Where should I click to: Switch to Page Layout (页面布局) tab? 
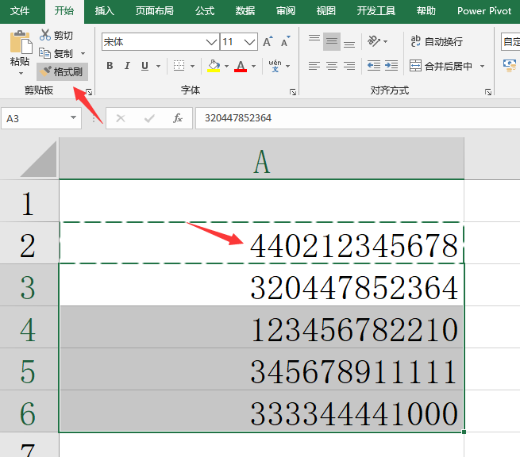155,11
